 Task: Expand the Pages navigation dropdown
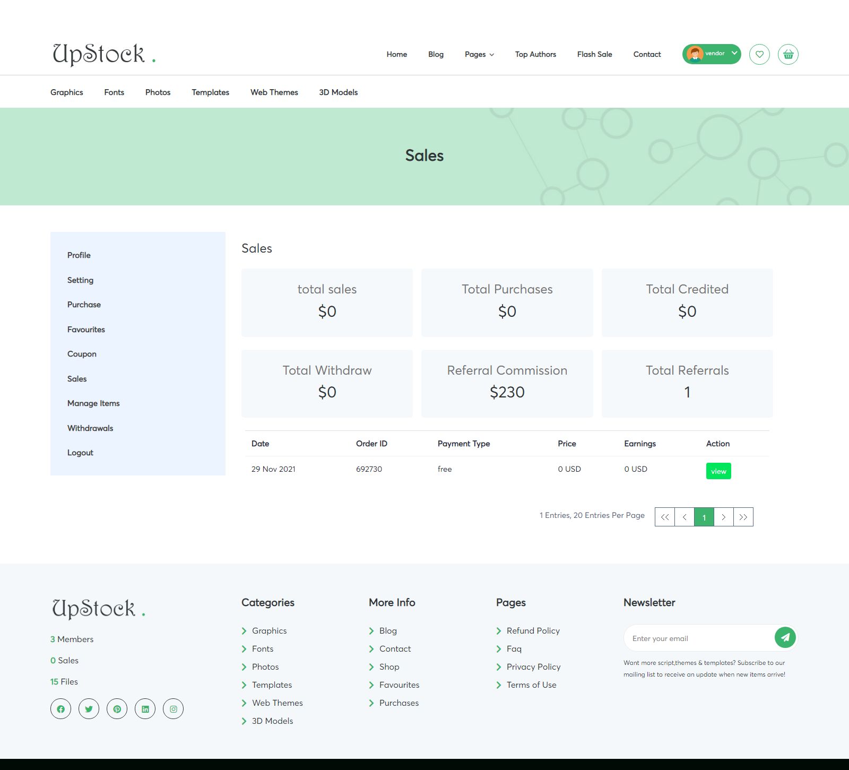(x=479, y=54)
